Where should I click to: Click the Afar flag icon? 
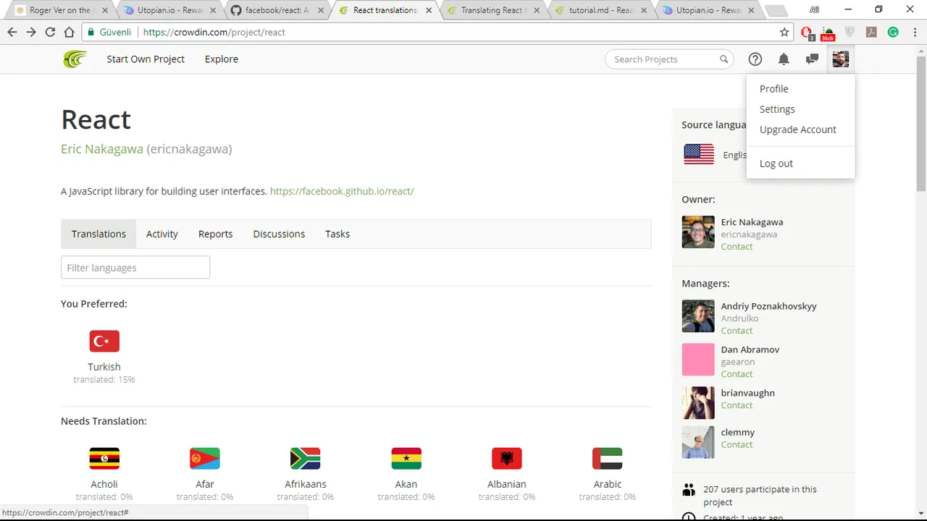pyautogui.click(x=205, y=459)
